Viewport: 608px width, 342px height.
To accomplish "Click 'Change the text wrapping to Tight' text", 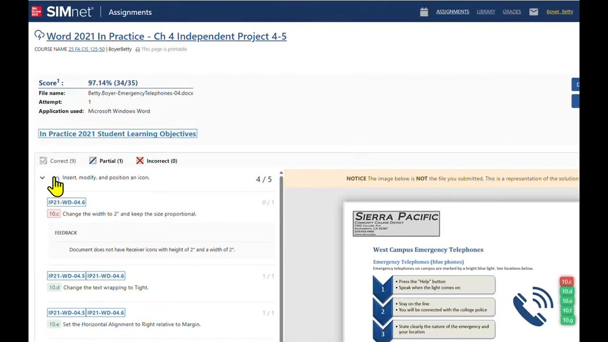I will point(106,287).
